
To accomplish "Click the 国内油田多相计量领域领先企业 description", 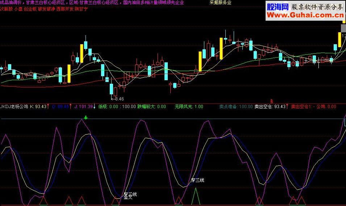I will tap(153, 3).
